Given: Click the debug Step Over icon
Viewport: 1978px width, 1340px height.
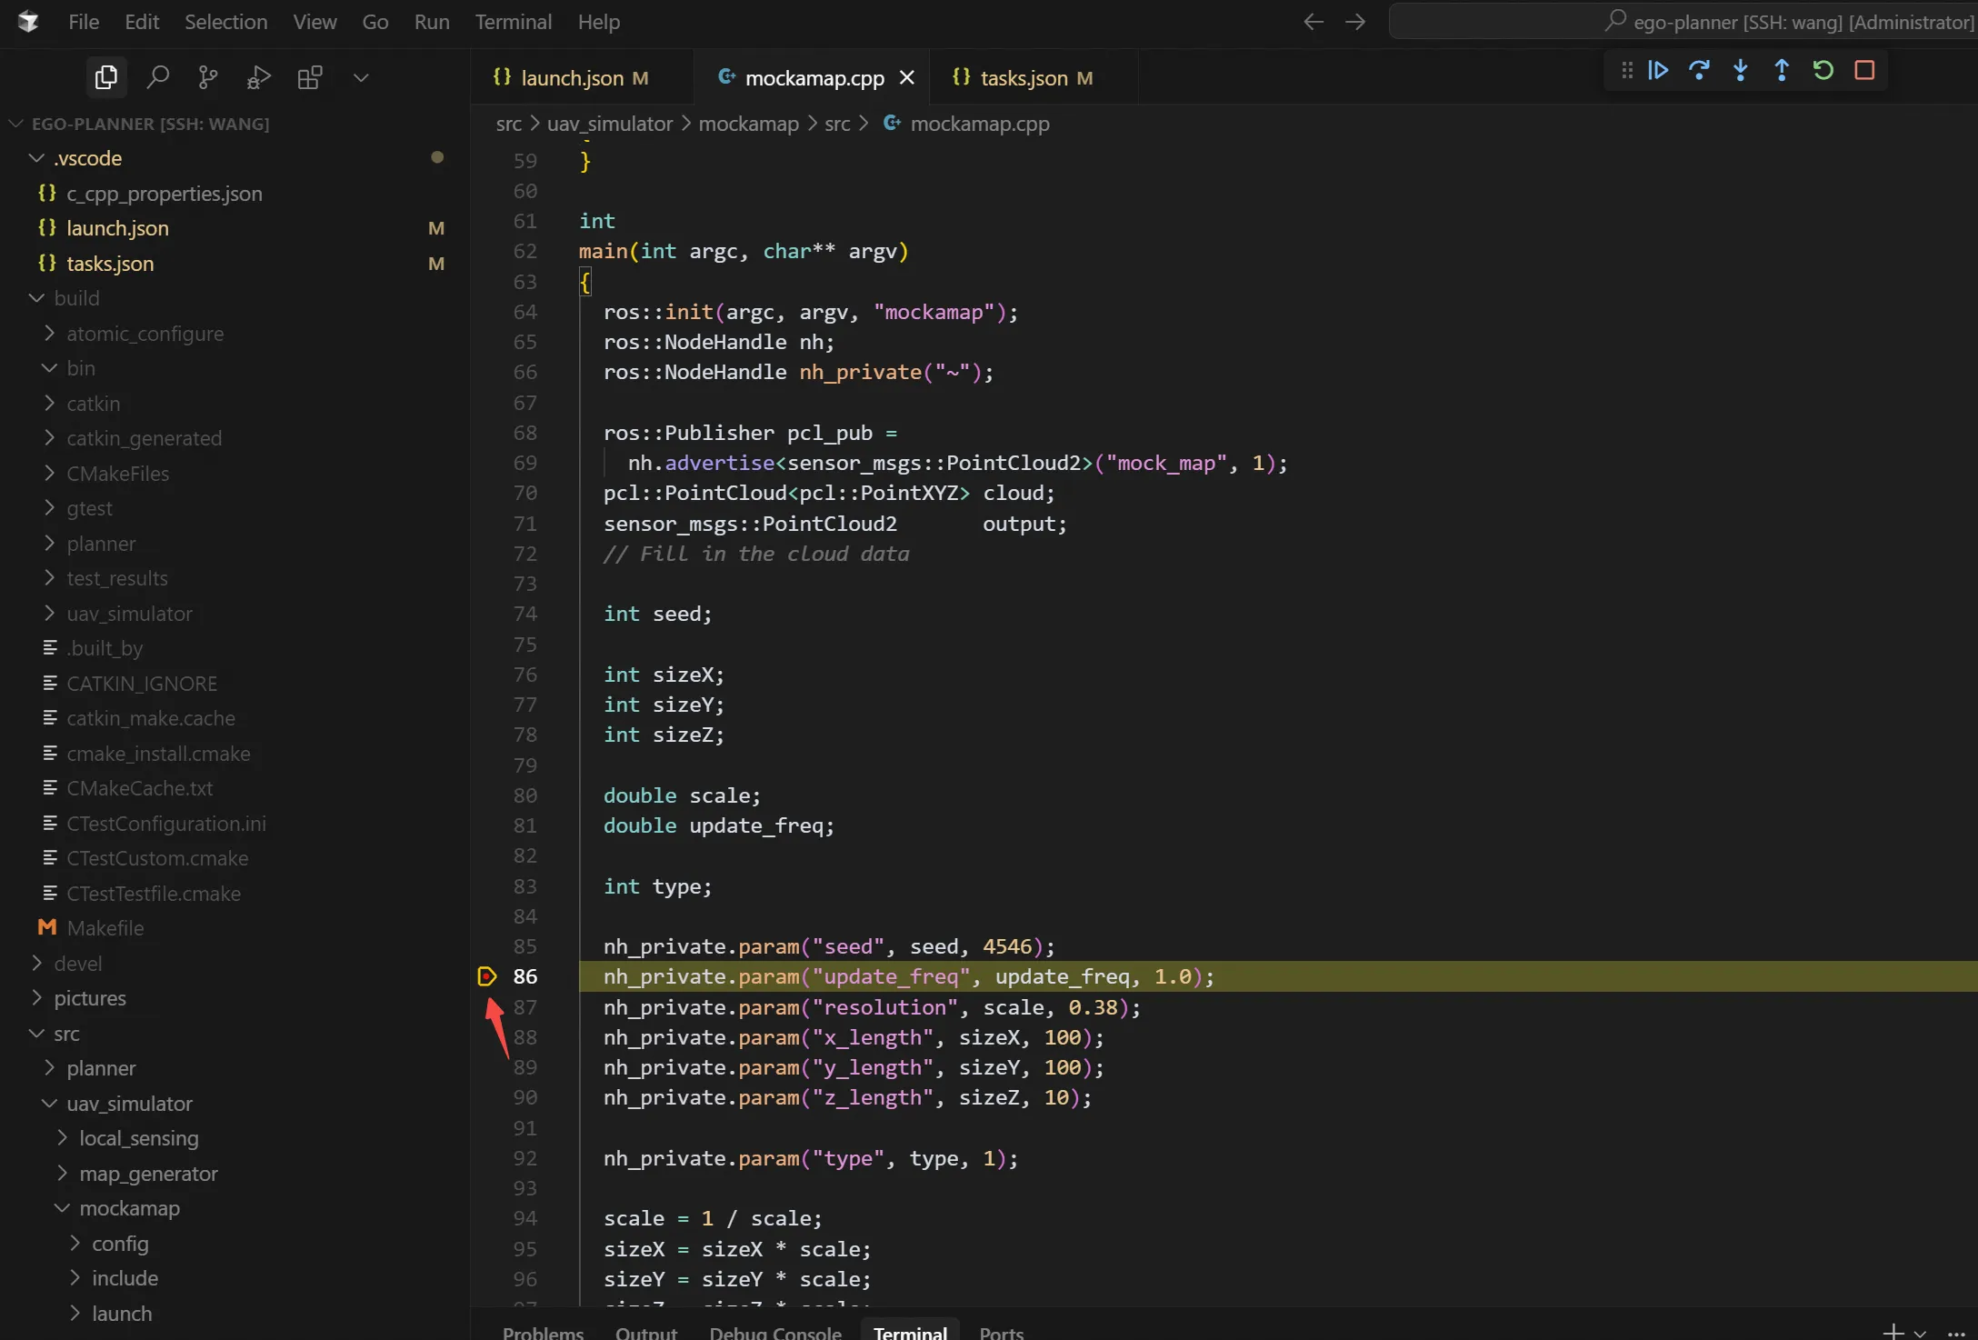Looking at the screenshot, I should [x=1699, y=70].
